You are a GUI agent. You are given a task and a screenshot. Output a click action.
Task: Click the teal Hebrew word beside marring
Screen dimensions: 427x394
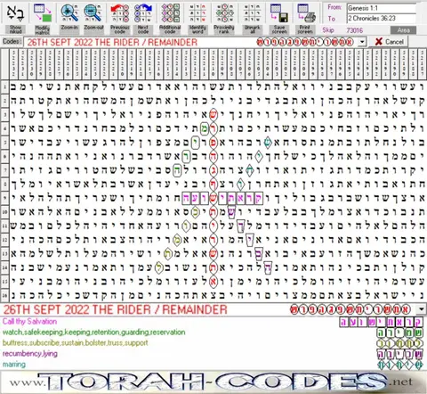click(x=400, y=365)
